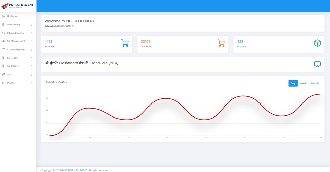Click the HandHeld PDA screen-cast icon
Viewport: 330px width, 172px height.
coord(317,64)
